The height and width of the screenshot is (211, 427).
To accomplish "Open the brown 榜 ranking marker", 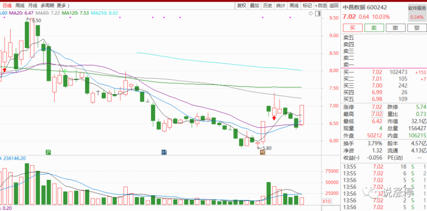I will [x=262, y=152].
